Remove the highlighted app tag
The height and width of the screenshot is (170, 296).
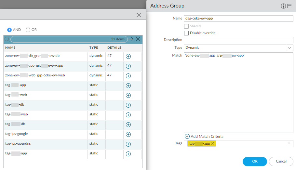pyautogui.click(x=213, y=143)
